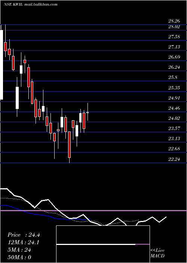Click the tall white candlestick cut off at the chart's left edge

click(x=1, y=65)
